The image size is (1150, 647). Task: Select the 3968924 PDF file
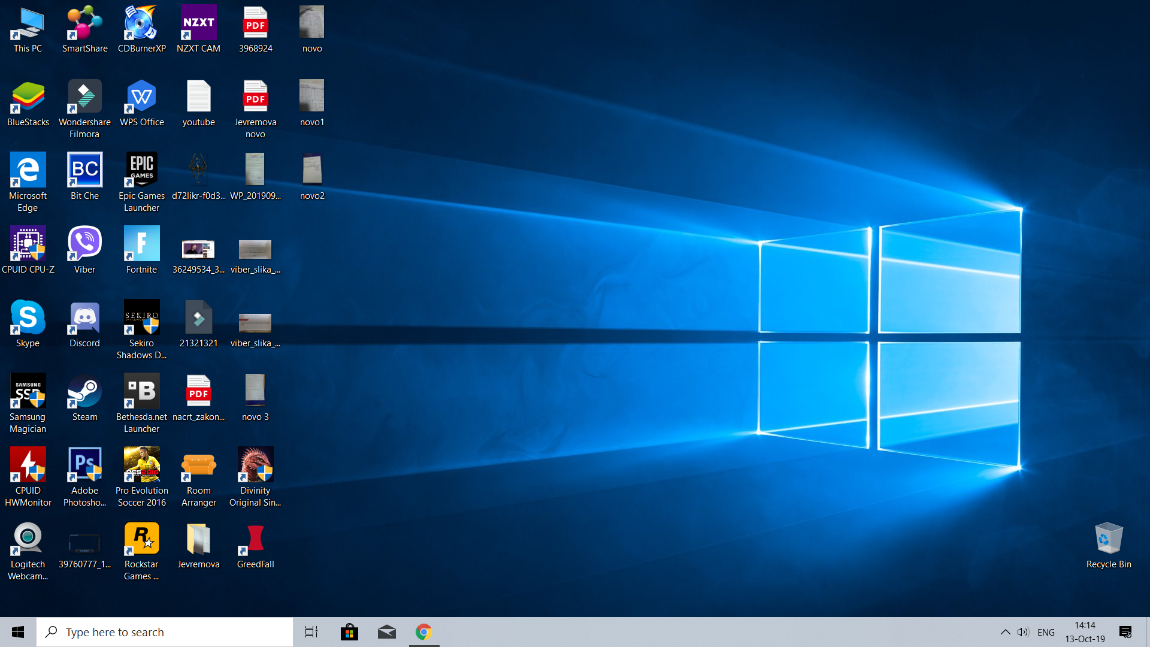click(x=255, y=30)
